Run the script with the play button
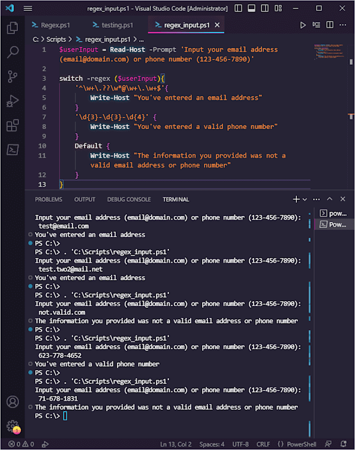This screenshot has height=450, width=355. pos(302,25)
